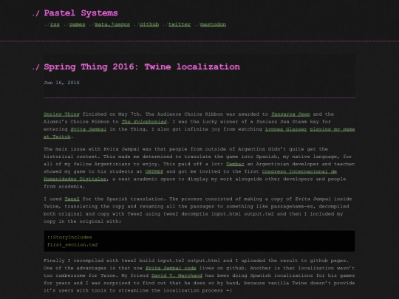Screen dimensions: 399x299
Task: Open the Tangaroa Deep link
Action: pos(290,114)
